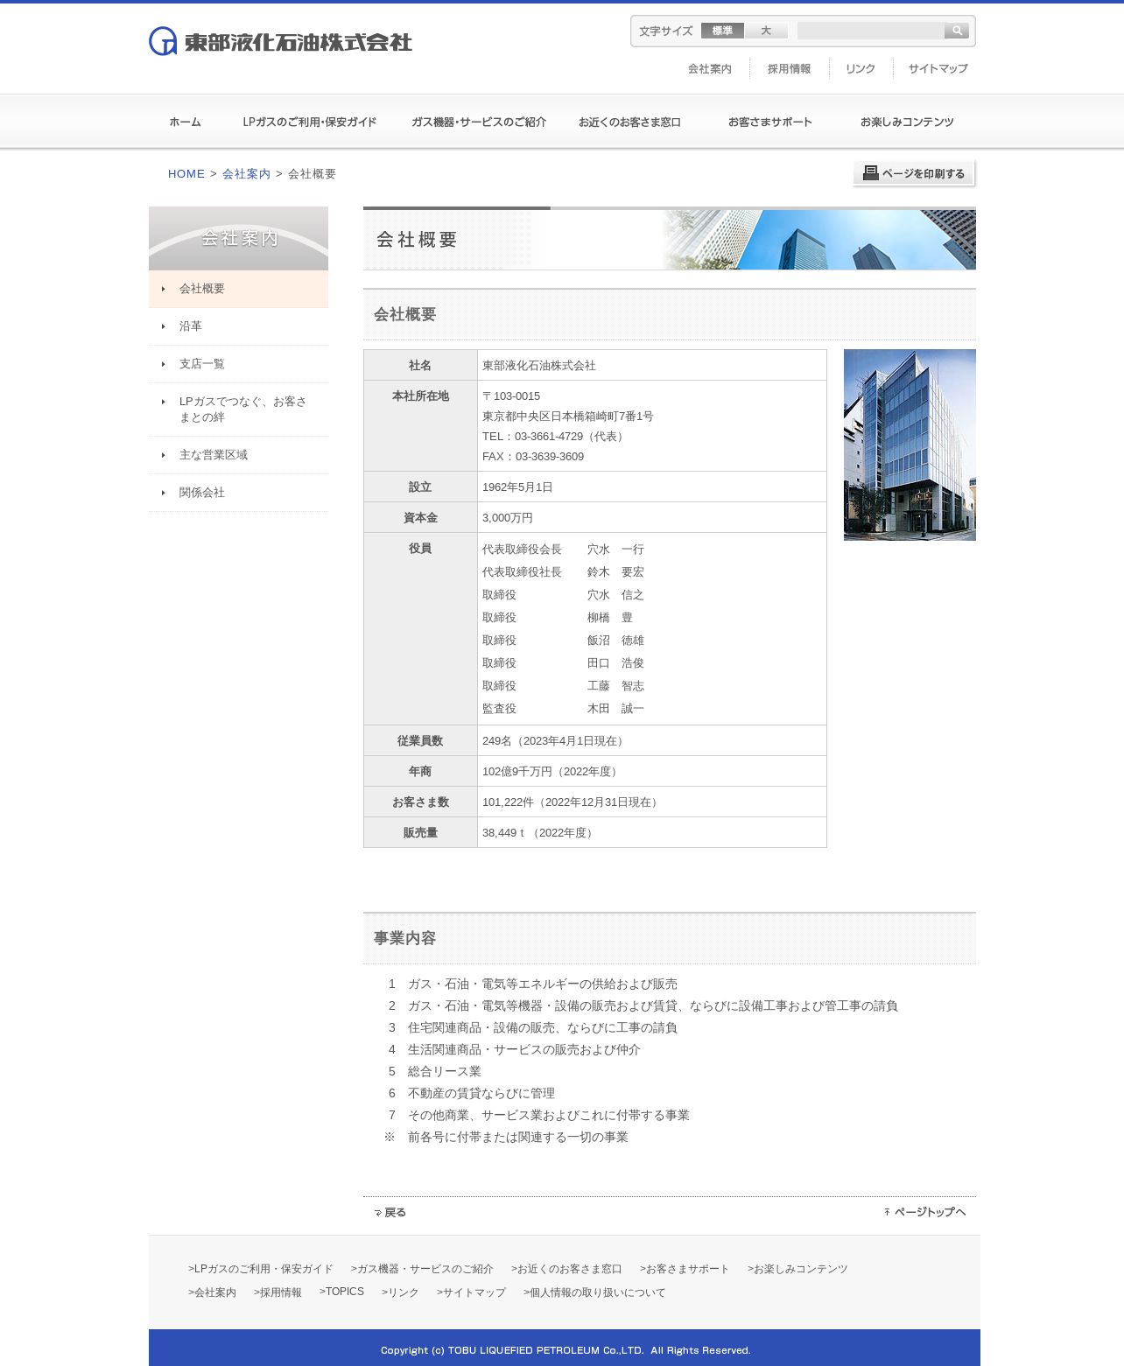Select 支店一覧 in the sidebar
The height and width of the screenshot is (1366, 1124).
(x=238, y=364)
